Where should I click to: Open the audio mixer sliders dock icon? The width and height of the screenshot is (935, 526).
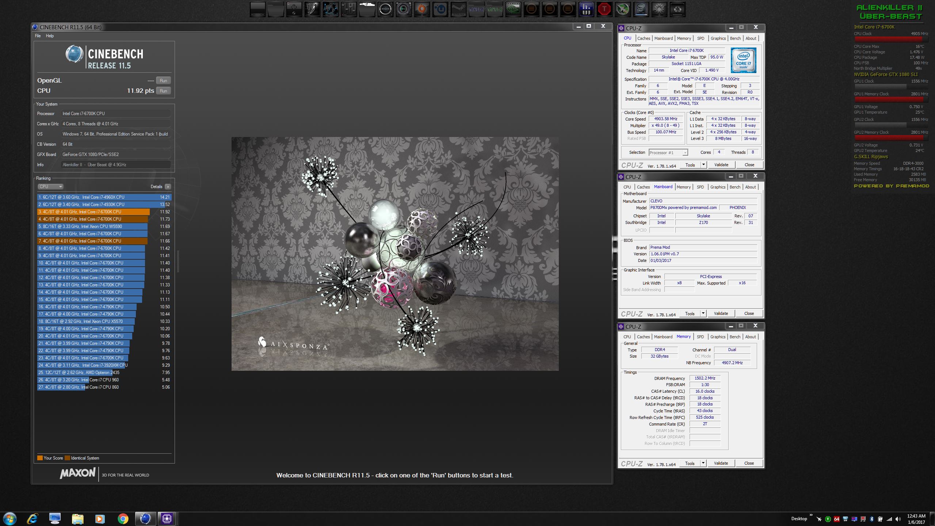click(x=349, y=9)
